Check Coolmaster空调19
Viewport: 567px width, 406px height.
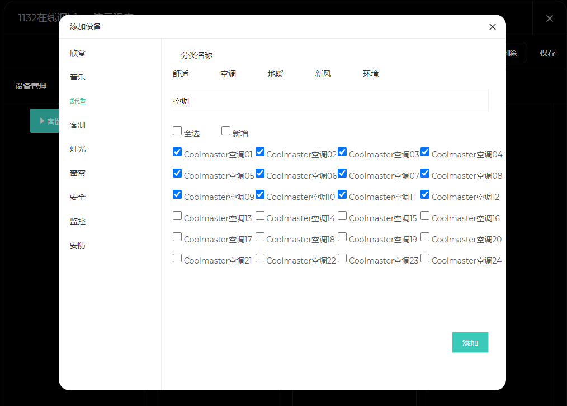pos(342,237)
